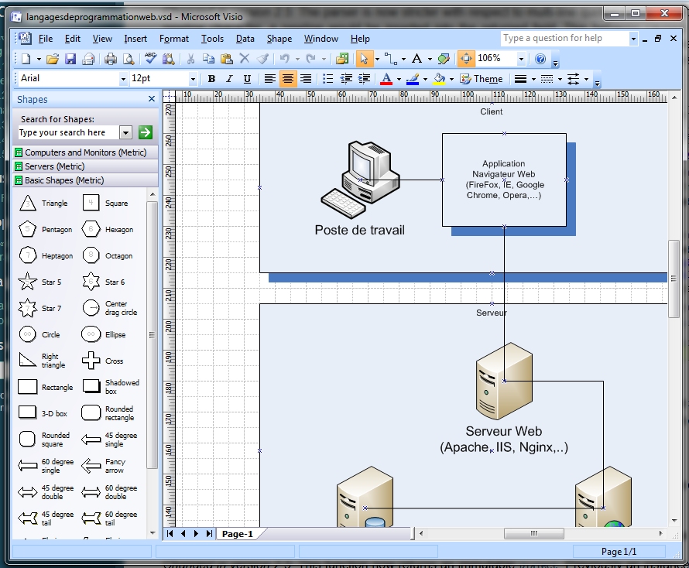This screenshot has width=689, height=568.
Task: Run the spelling check
Action: click(x=150, y=59)
